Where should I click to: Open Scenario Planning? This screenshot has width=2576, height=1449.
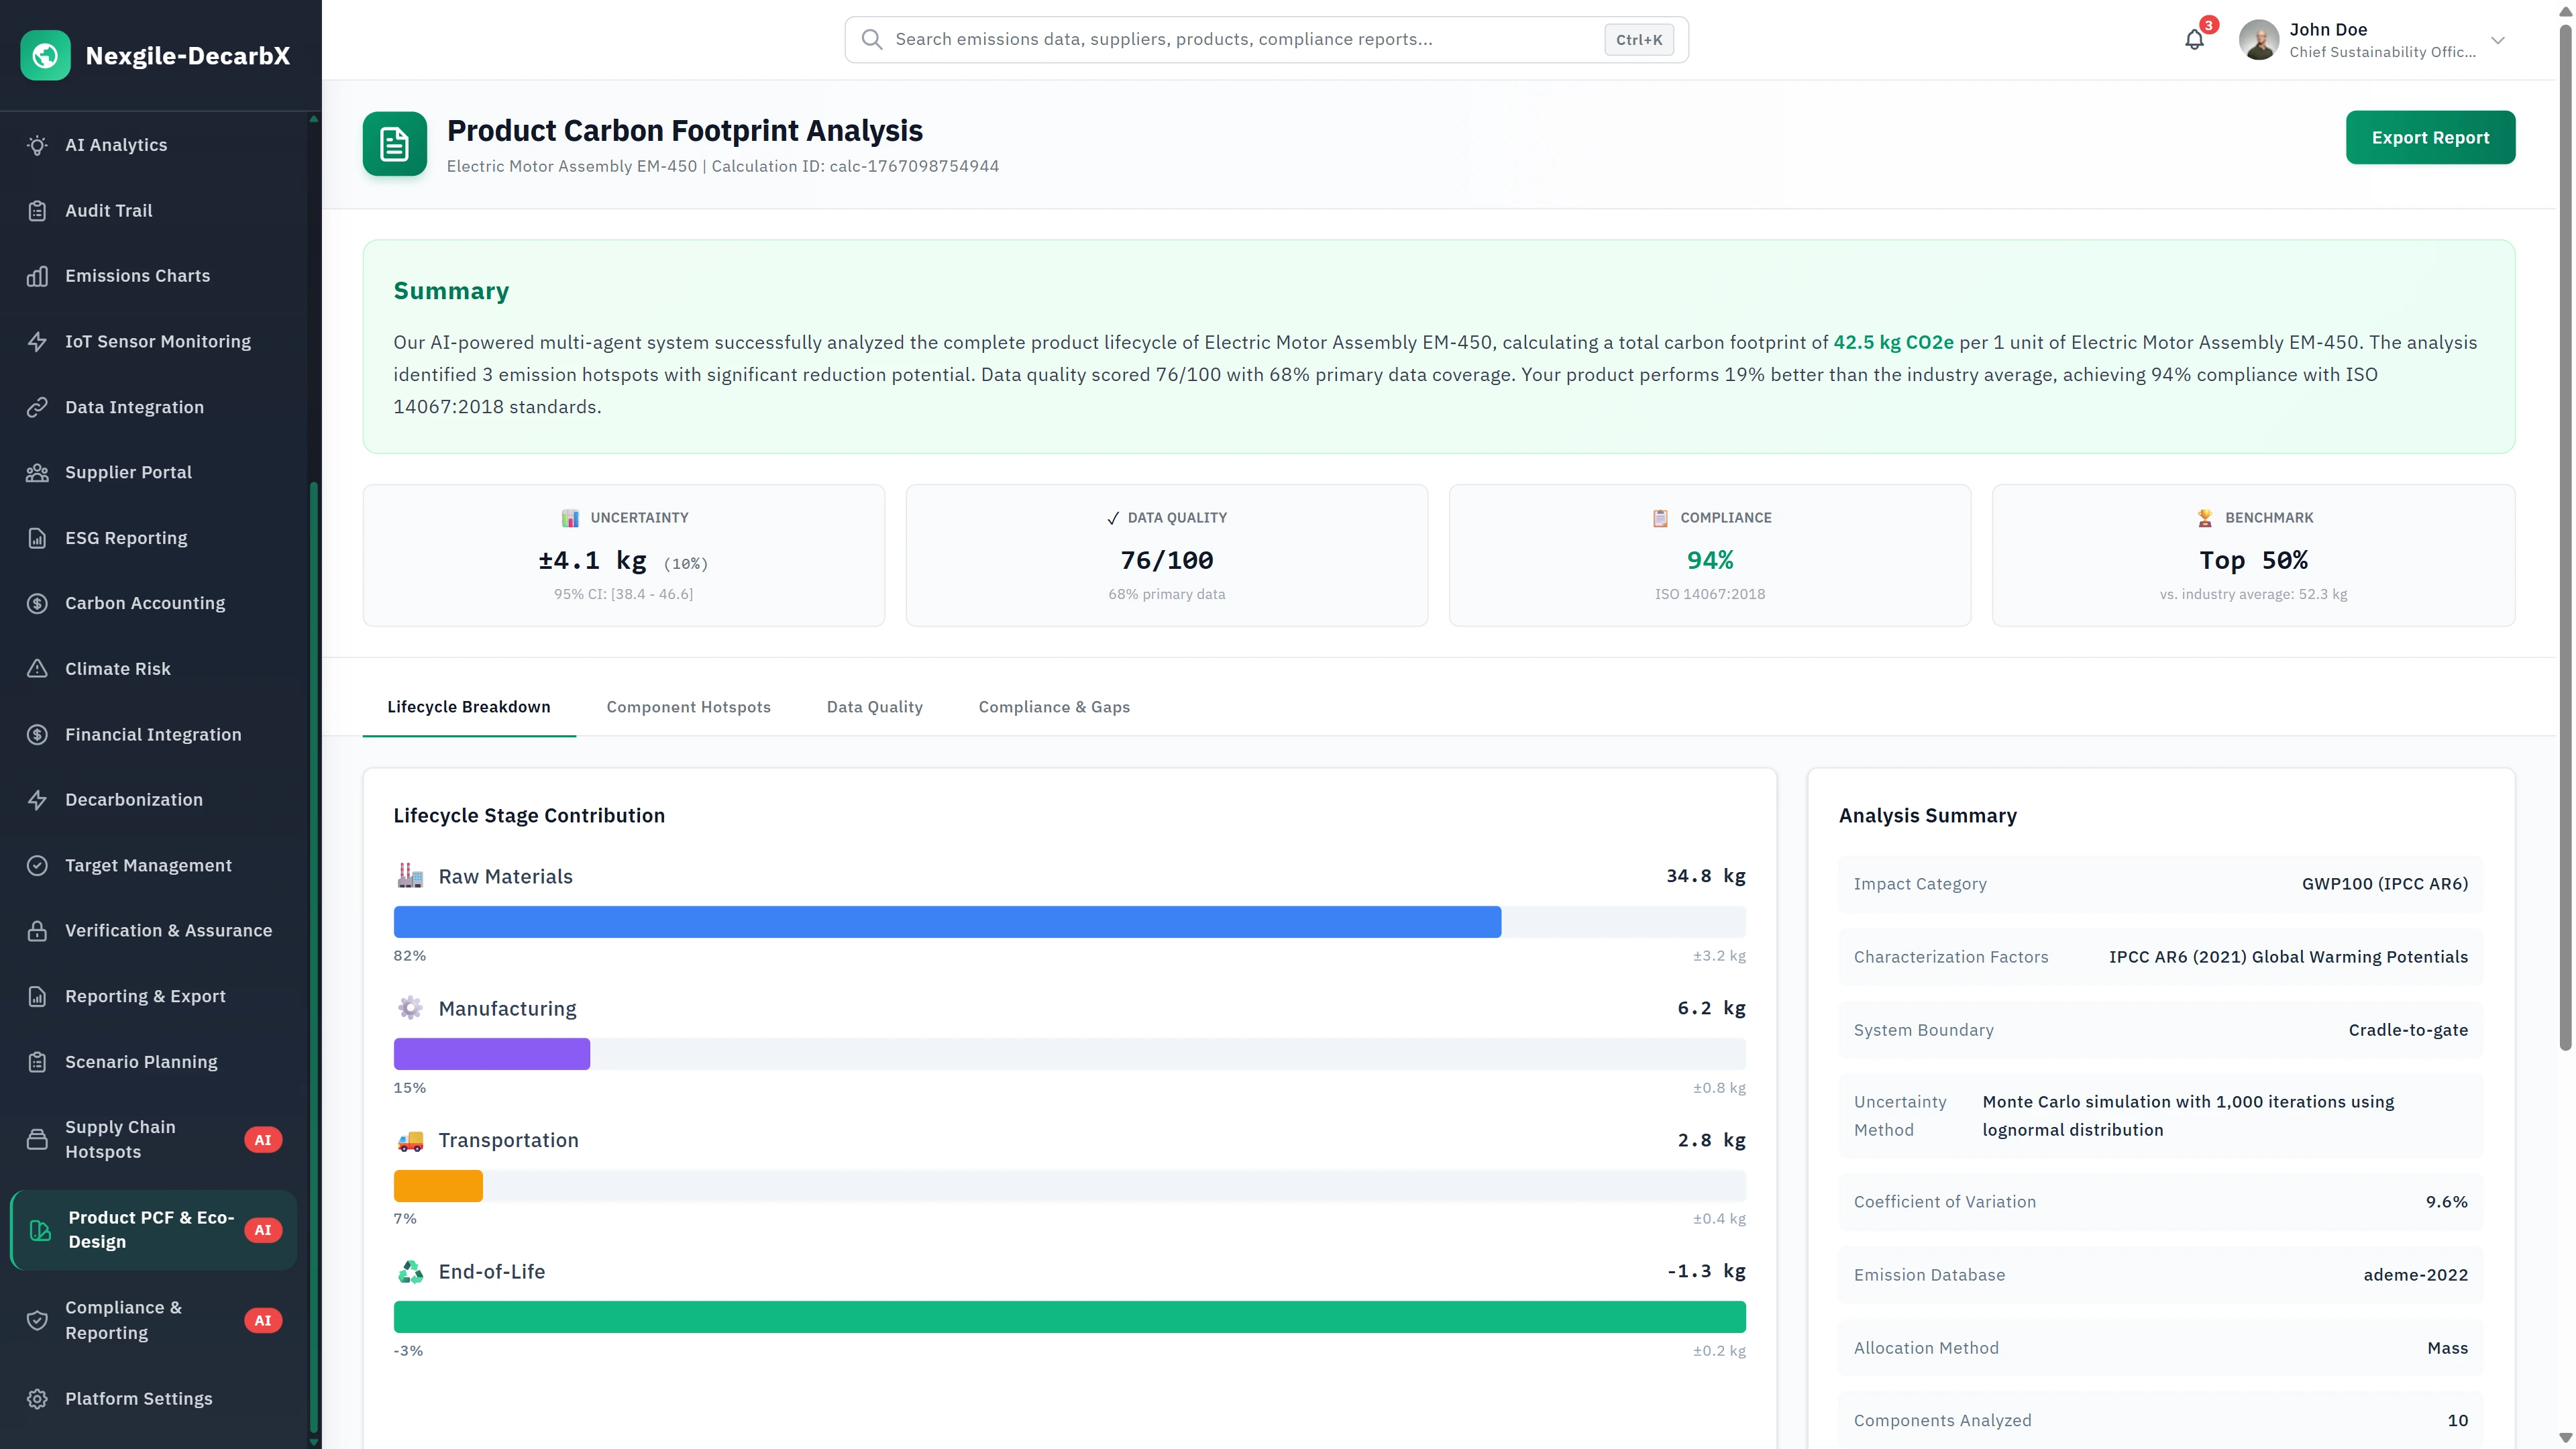pyautogui.click(x=141, y=1061)
